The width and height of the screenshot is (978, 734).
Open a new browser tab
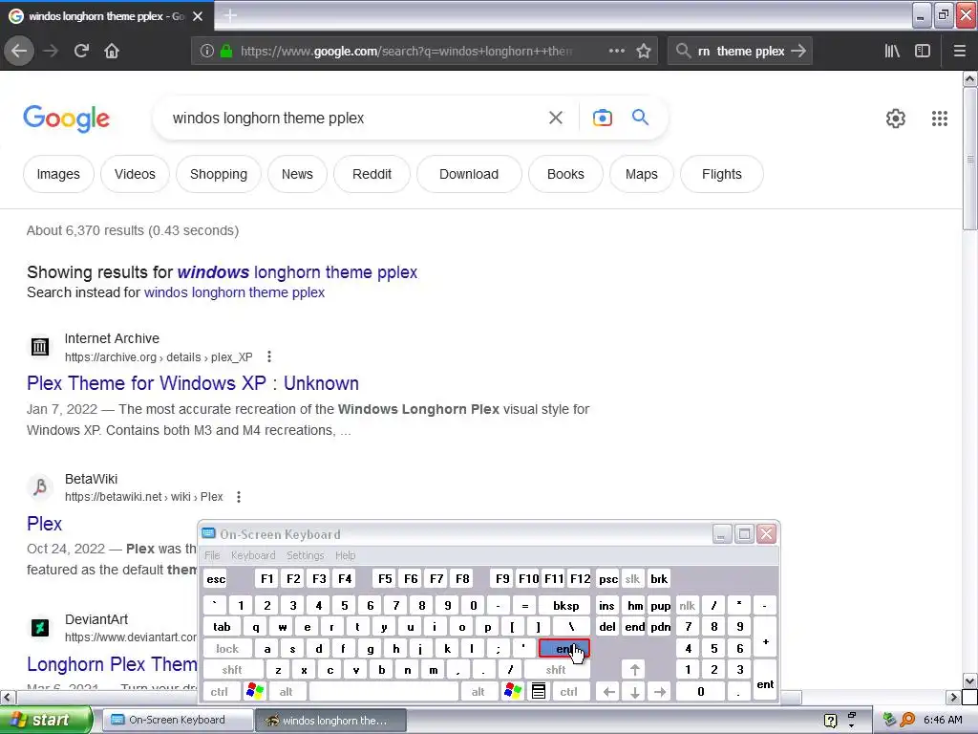(230, 15)
